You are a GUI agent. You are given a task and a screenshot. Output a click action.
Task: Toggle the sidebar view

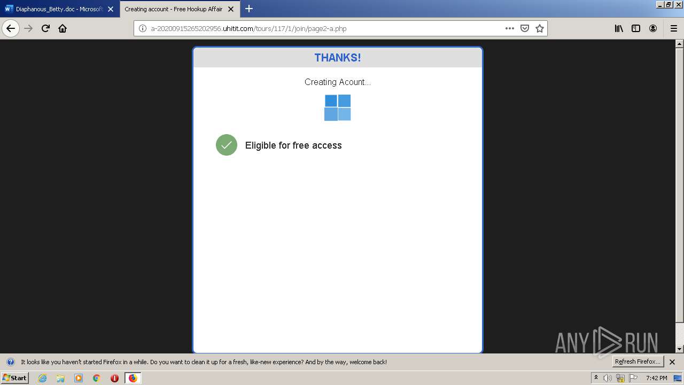pyautogui.click(x=636, y=28)
